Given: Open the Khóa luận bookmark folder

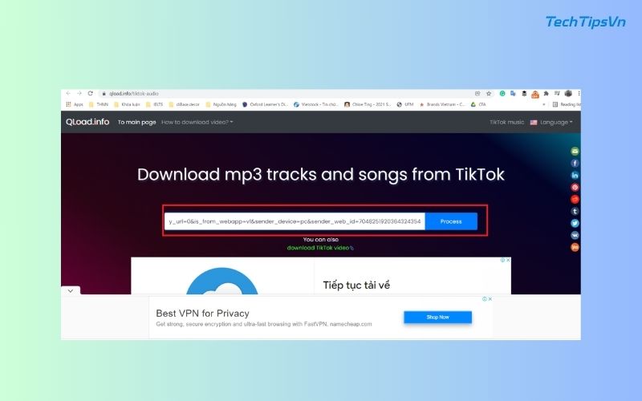Looking at the screenshot, I should tap(127, 104).
